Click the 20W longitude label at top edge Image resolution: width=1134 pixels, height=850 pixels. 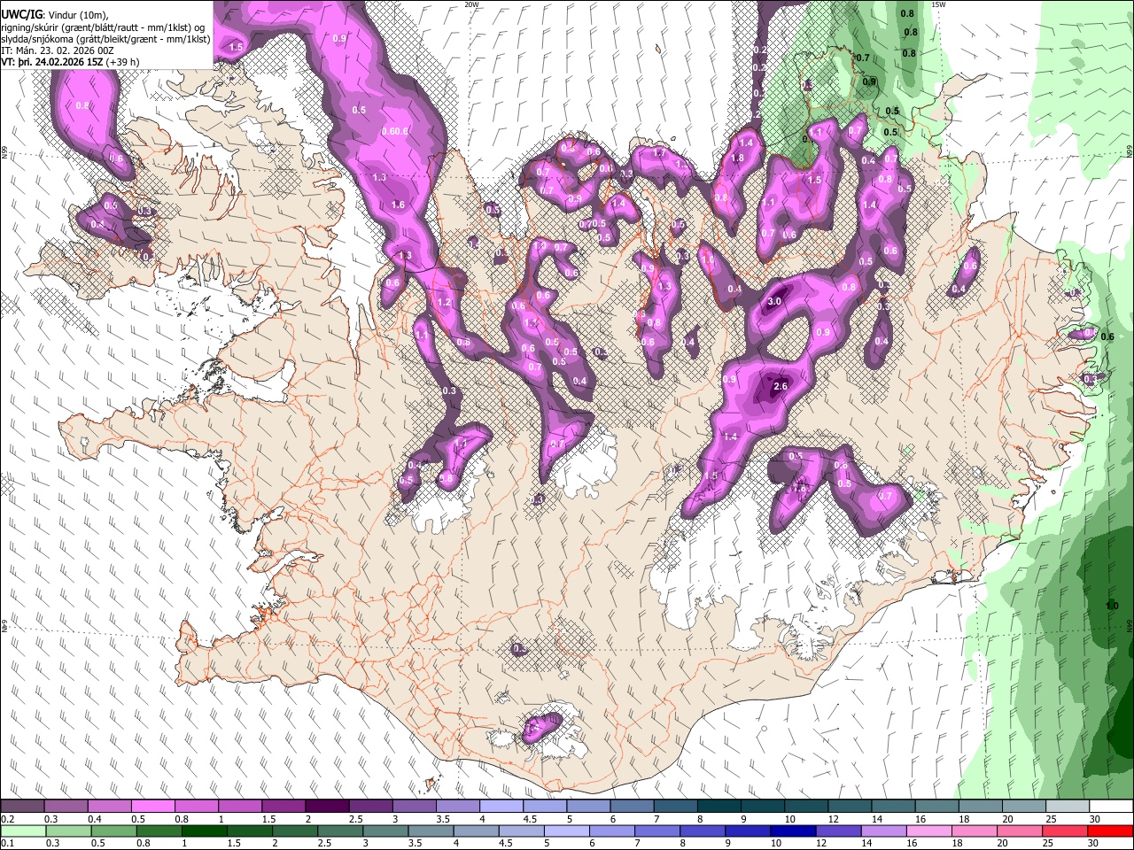coord(472,4)
